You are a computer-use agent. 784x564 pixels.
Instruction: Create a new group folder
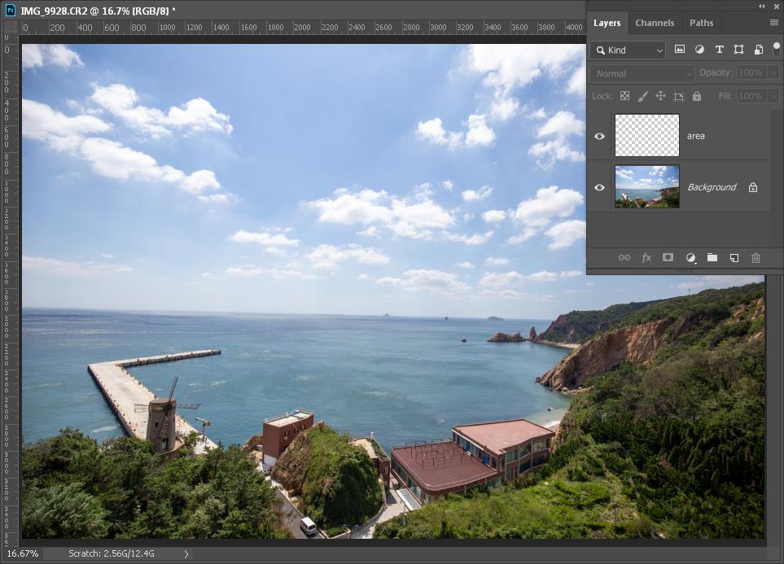[x=712, y=258]
